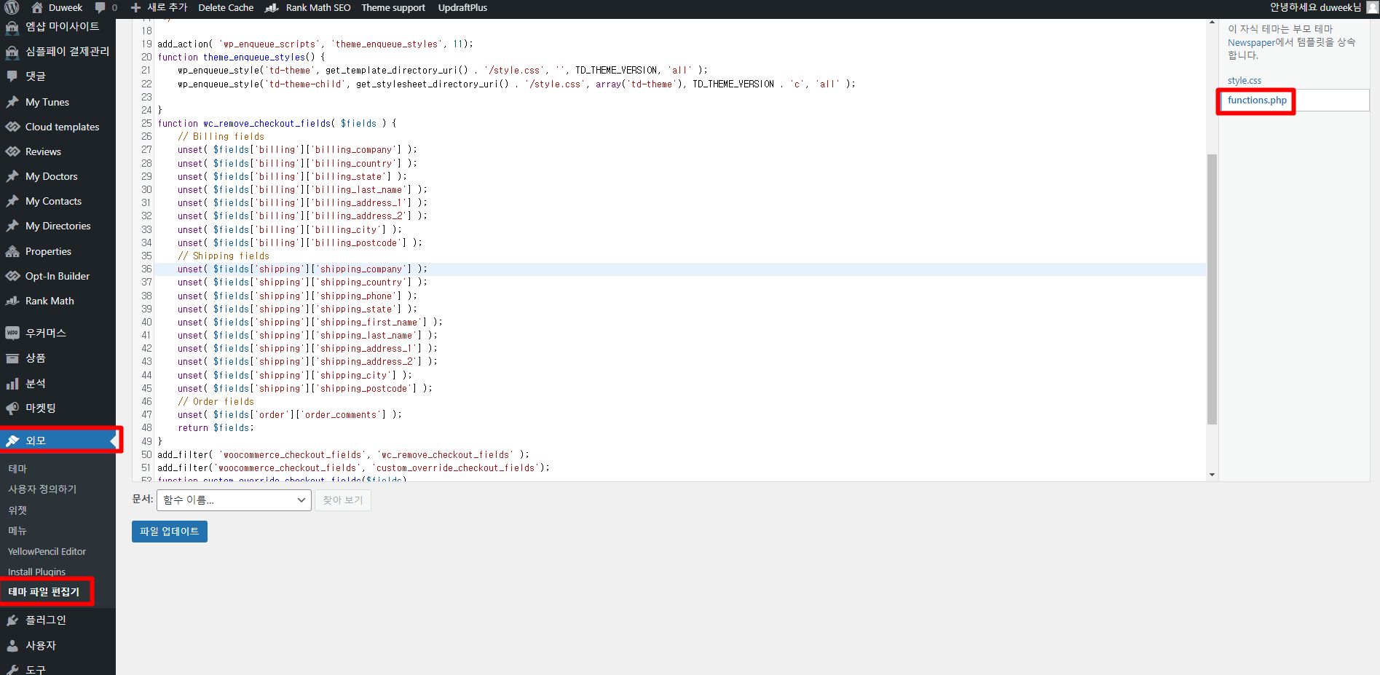Click the 파일 업데이트 button
The width and height of the screenshot is (1380, 675).
[x=170, y=532]
